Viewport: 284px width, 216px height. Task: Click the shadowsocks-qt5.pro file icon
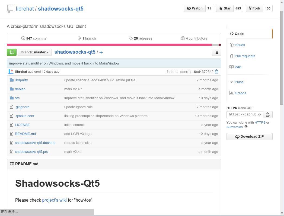[11, 151]
